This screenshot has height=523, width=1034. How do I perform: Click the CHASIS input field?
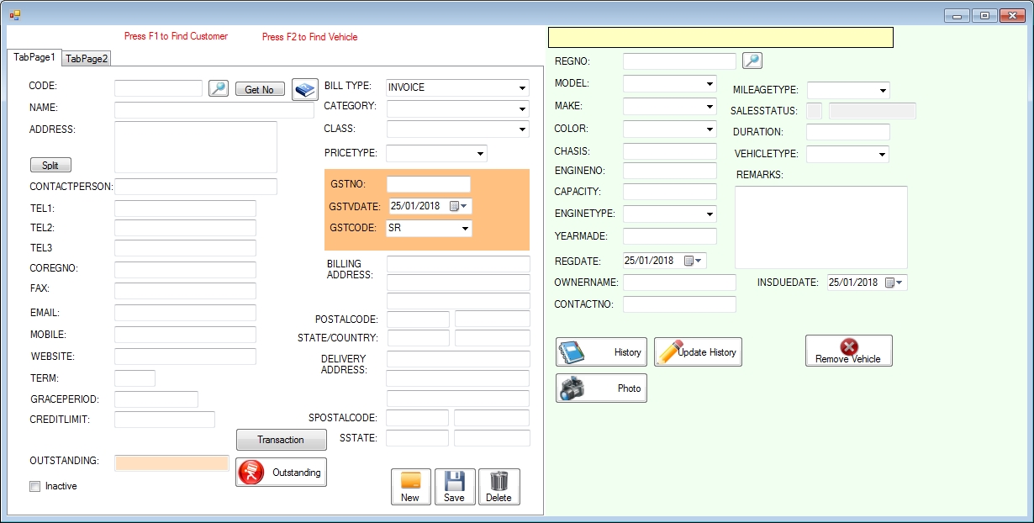(670, 151)
